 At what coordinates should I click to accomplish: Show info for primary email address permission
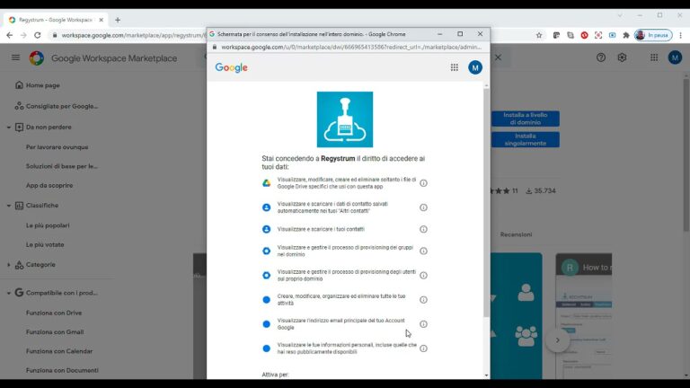(423, 324)
